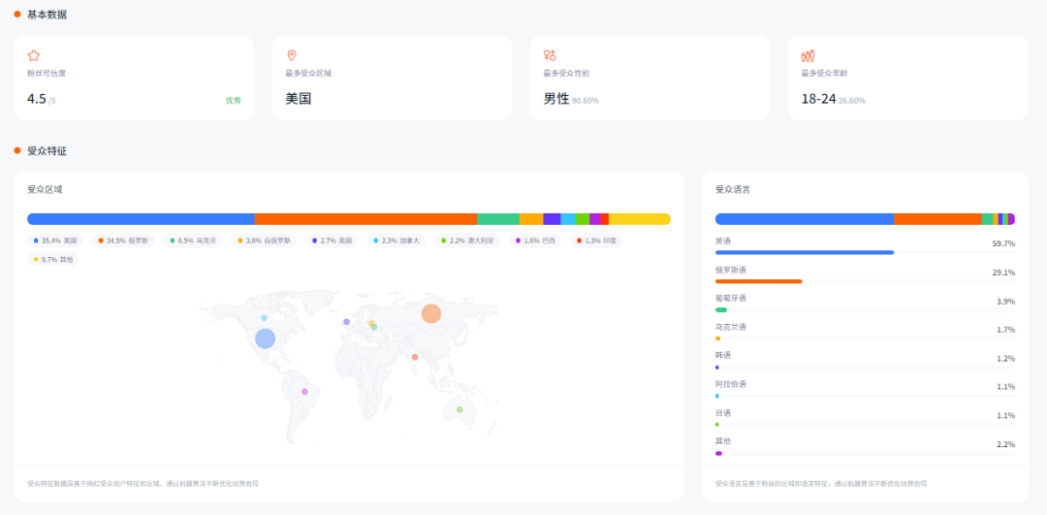
Task: Click the 韩语 language label
Action: (x=722, y=355)
